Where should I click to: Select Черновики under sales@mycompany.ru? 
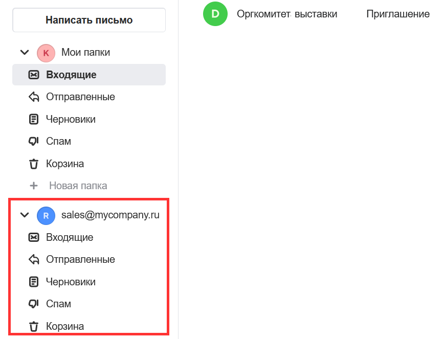tap(71, 282)
